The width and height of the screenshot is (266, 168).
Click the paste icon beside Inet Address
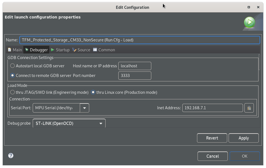click(249, 108)
